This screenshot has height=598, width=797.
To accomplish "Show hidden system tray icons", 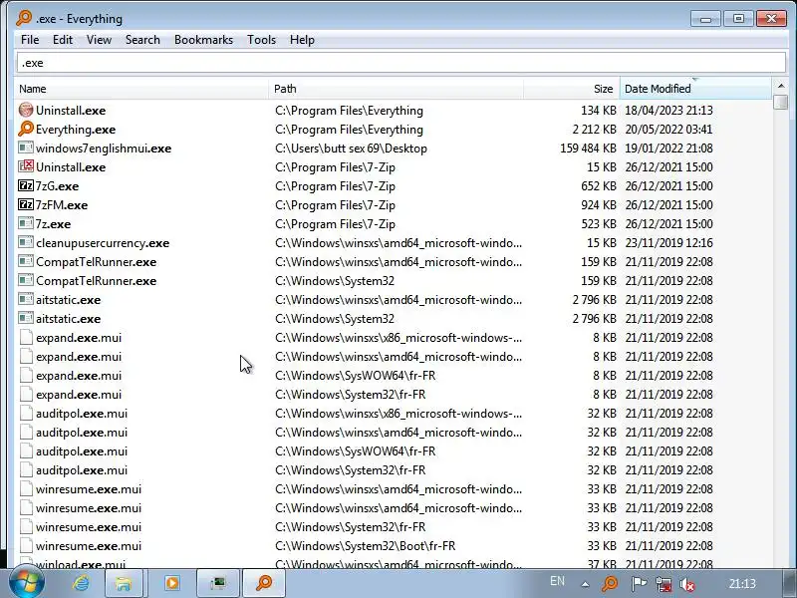I will point(585,584).
